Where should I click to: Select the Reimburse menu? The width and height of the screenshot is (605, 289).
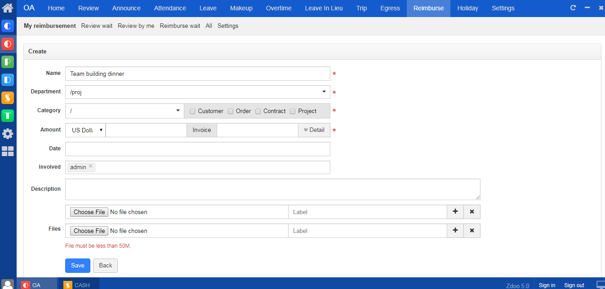[x=429, y=8]
